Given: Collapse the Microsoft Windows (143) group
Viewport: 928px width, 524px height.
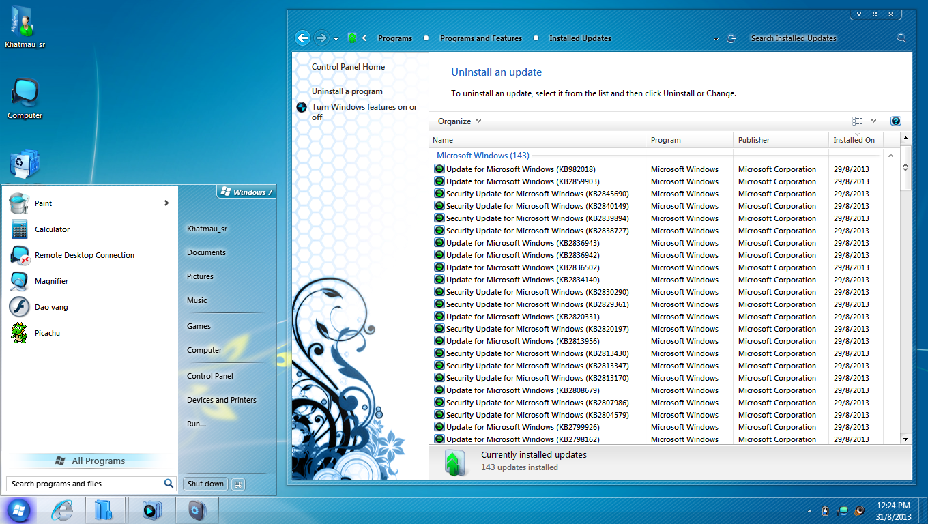Looking at the screenshot, I should [890, 156].
